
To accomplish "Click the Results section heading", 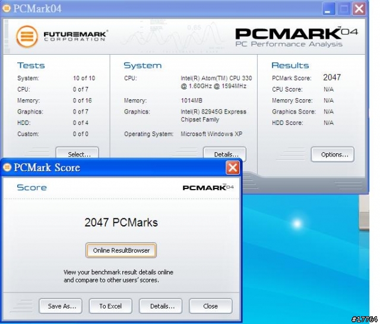I will coord(290,65).
